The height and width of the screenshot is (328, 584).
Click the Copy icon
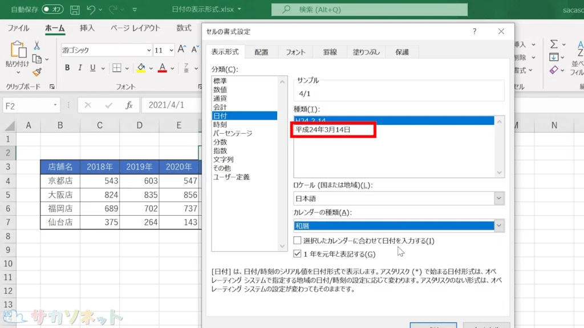[x=37, y=59]
